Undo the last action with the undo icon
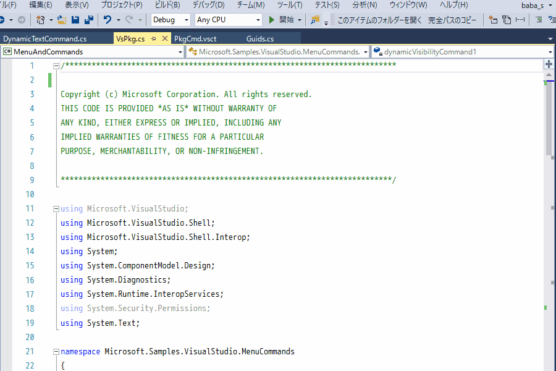 pos(107,20)
